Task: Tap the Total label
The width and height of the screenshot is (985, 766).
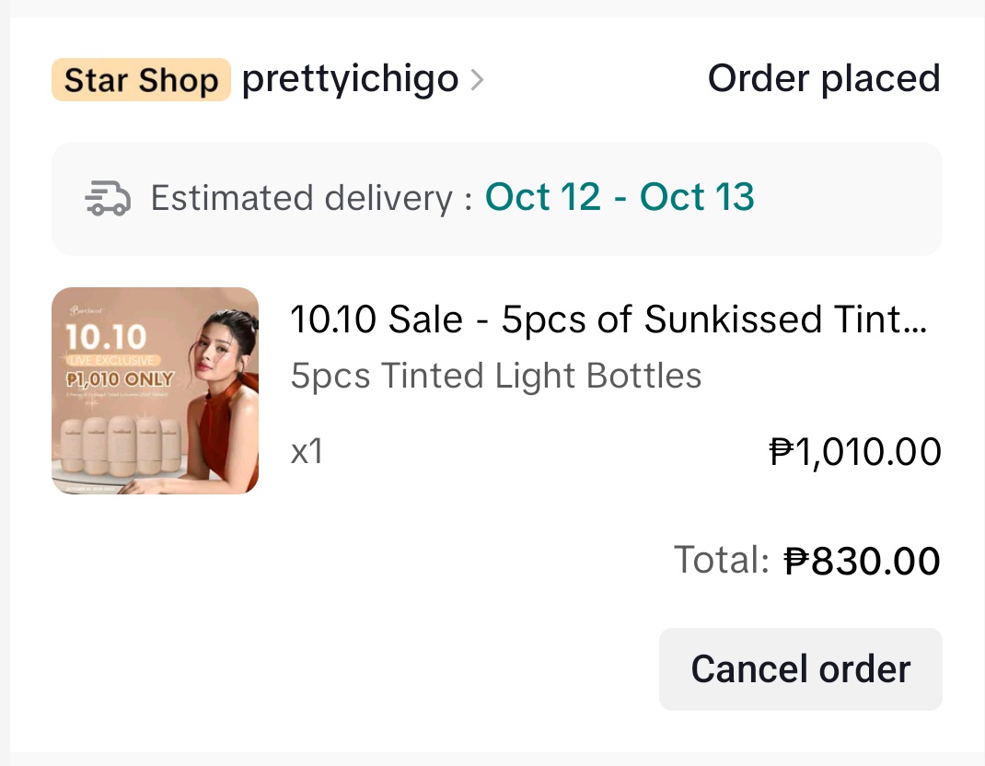Action: click(x=721, y=560)
